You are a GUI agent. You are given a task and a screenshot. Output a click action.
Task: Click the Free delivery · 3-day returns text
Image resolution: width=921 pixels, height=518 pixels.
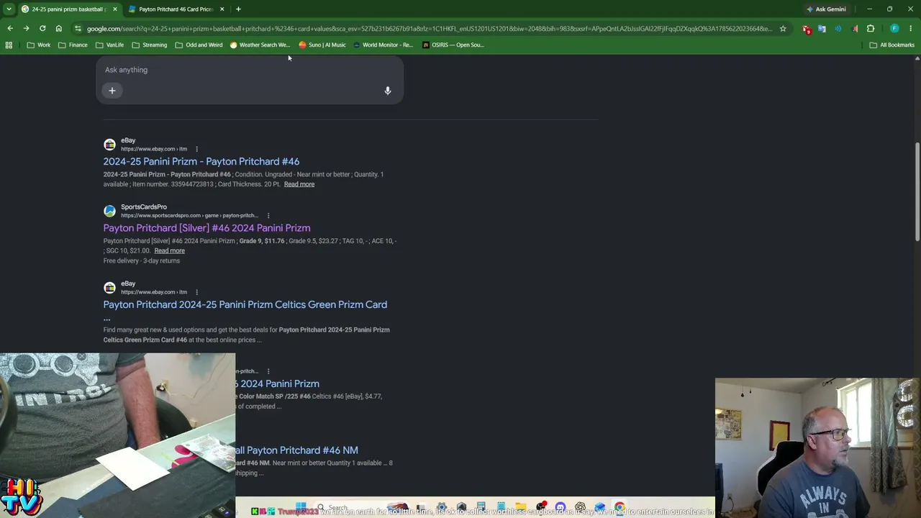(x=142, y=260)
